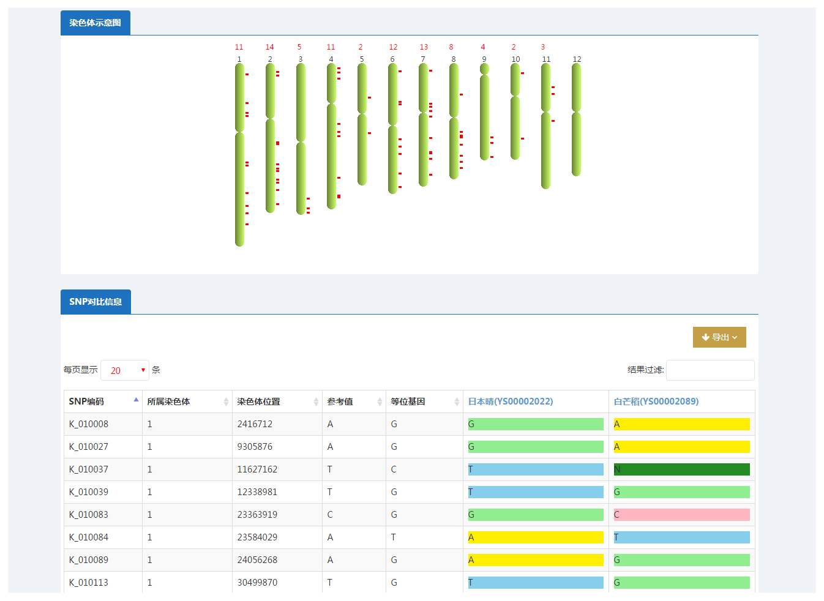Screen dimensions: 824x601
Task: Click the sort arrow on SNP编码 column
Action: pyautogui.click(x=136, y=400)
